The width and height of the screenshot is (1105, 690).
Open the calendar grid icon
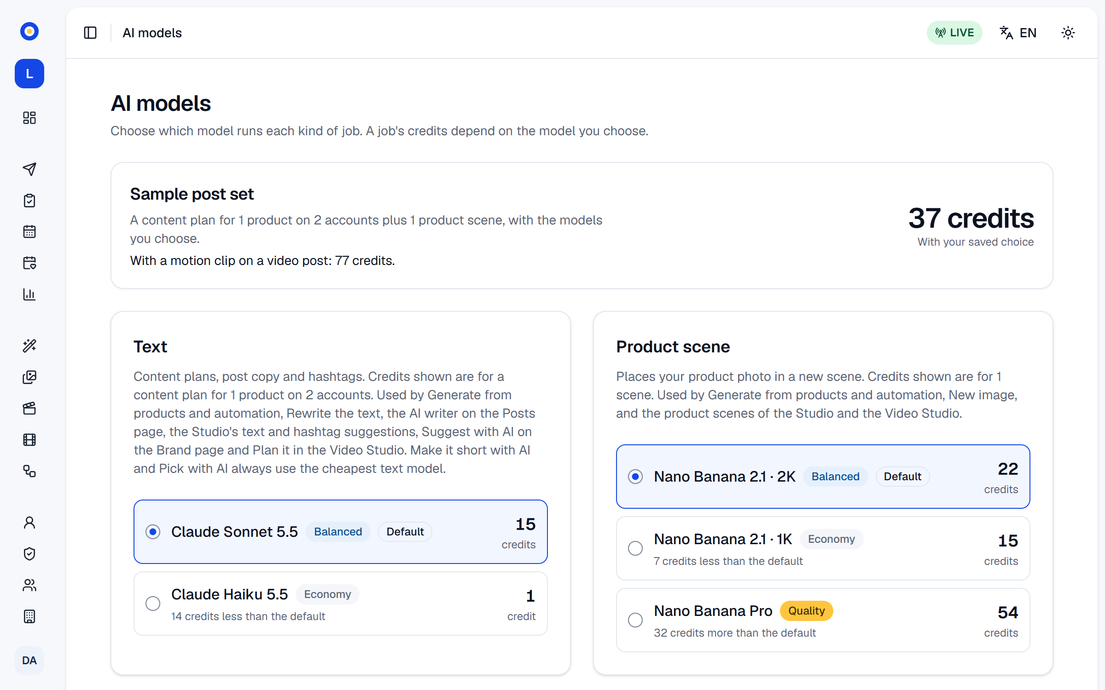[29, 232]
